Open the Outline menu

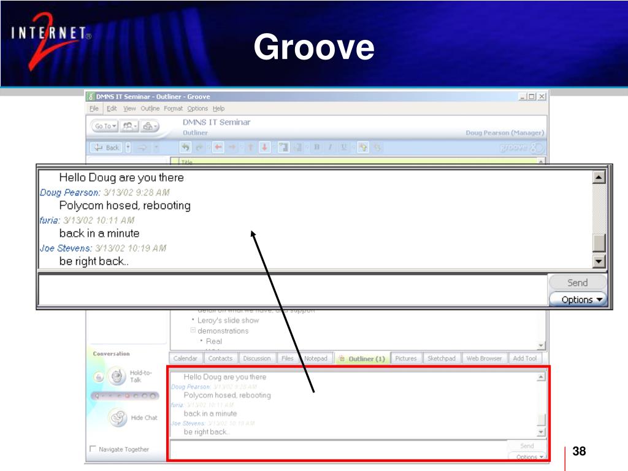(x=150, y=109)
